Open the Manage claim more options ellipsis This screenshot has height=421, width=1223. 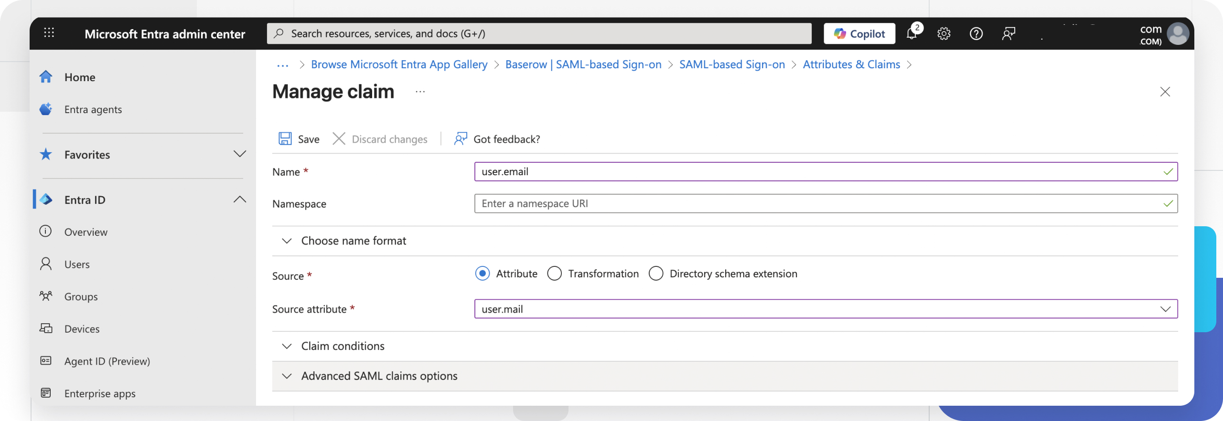[x=420, y=91]
